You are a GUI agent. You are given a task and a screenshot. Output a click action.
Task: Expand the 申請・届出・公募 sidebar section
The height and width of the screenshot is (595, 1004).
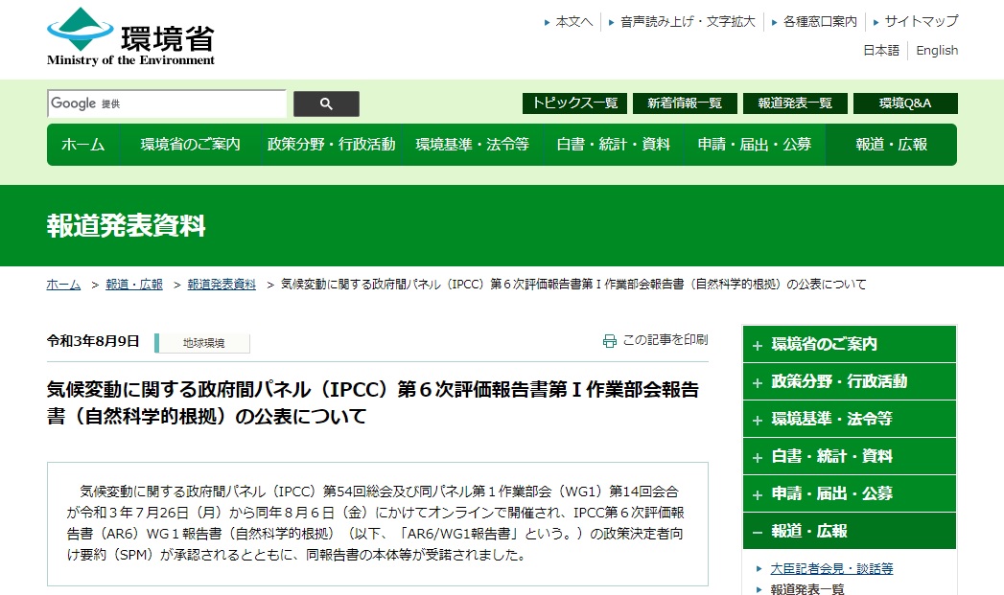849,493
